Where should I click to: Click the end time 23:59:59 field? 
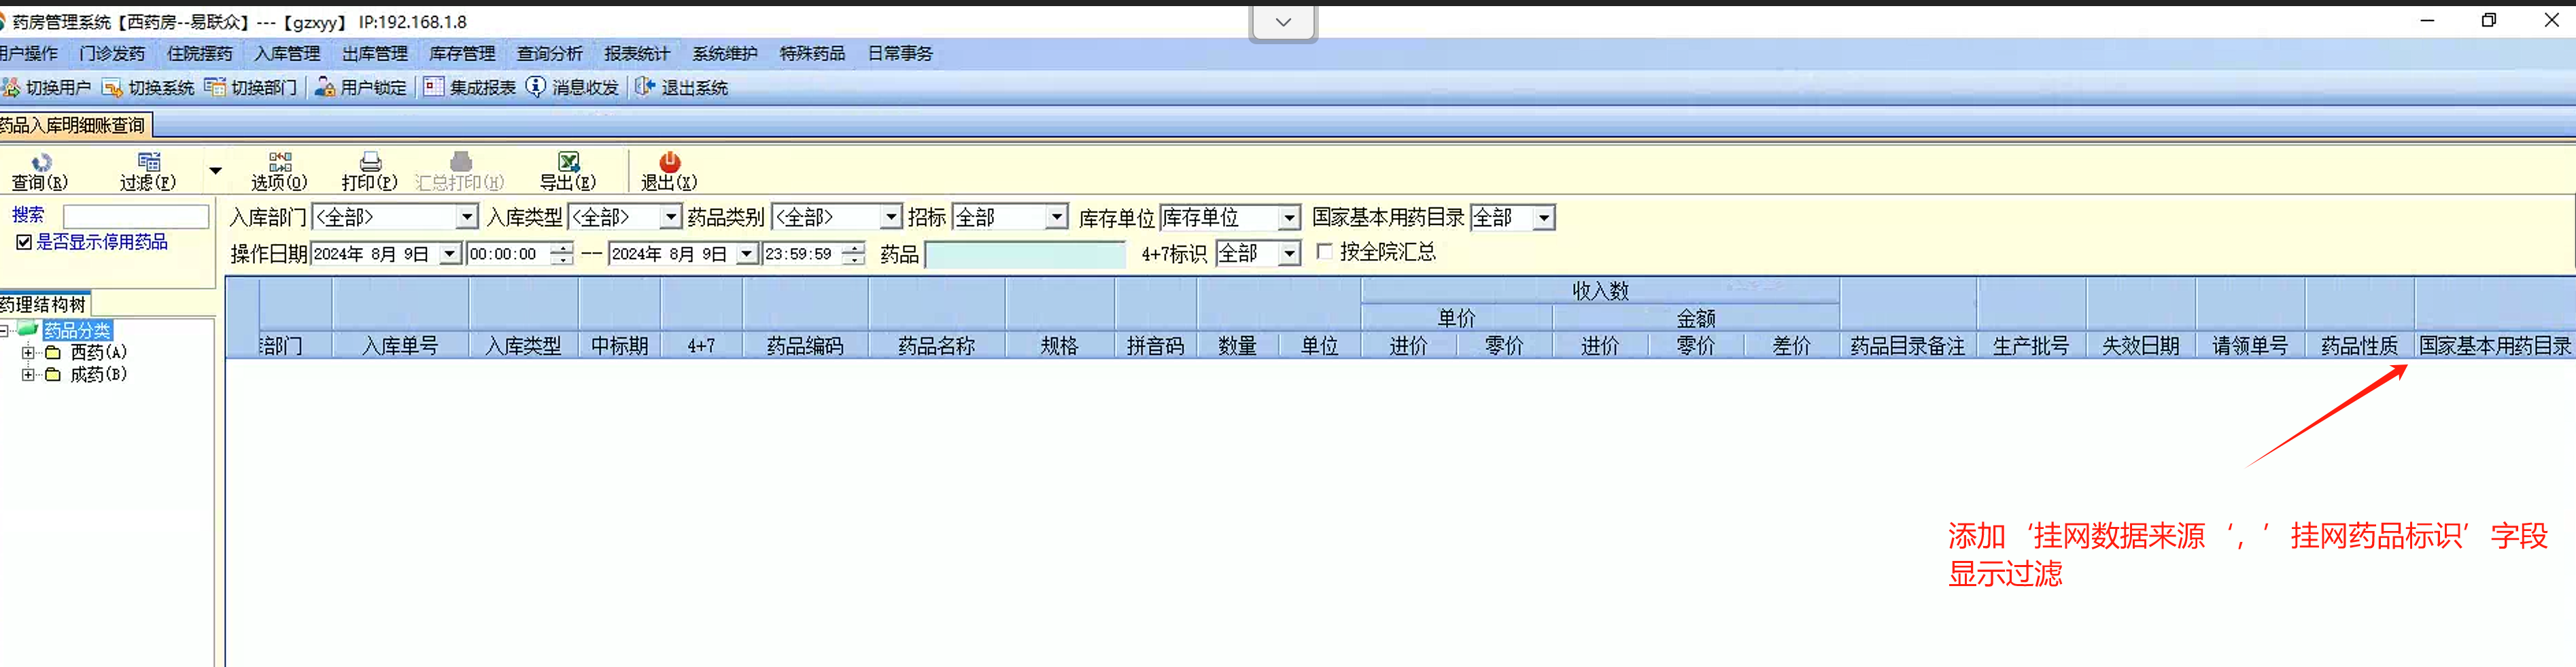803,254
